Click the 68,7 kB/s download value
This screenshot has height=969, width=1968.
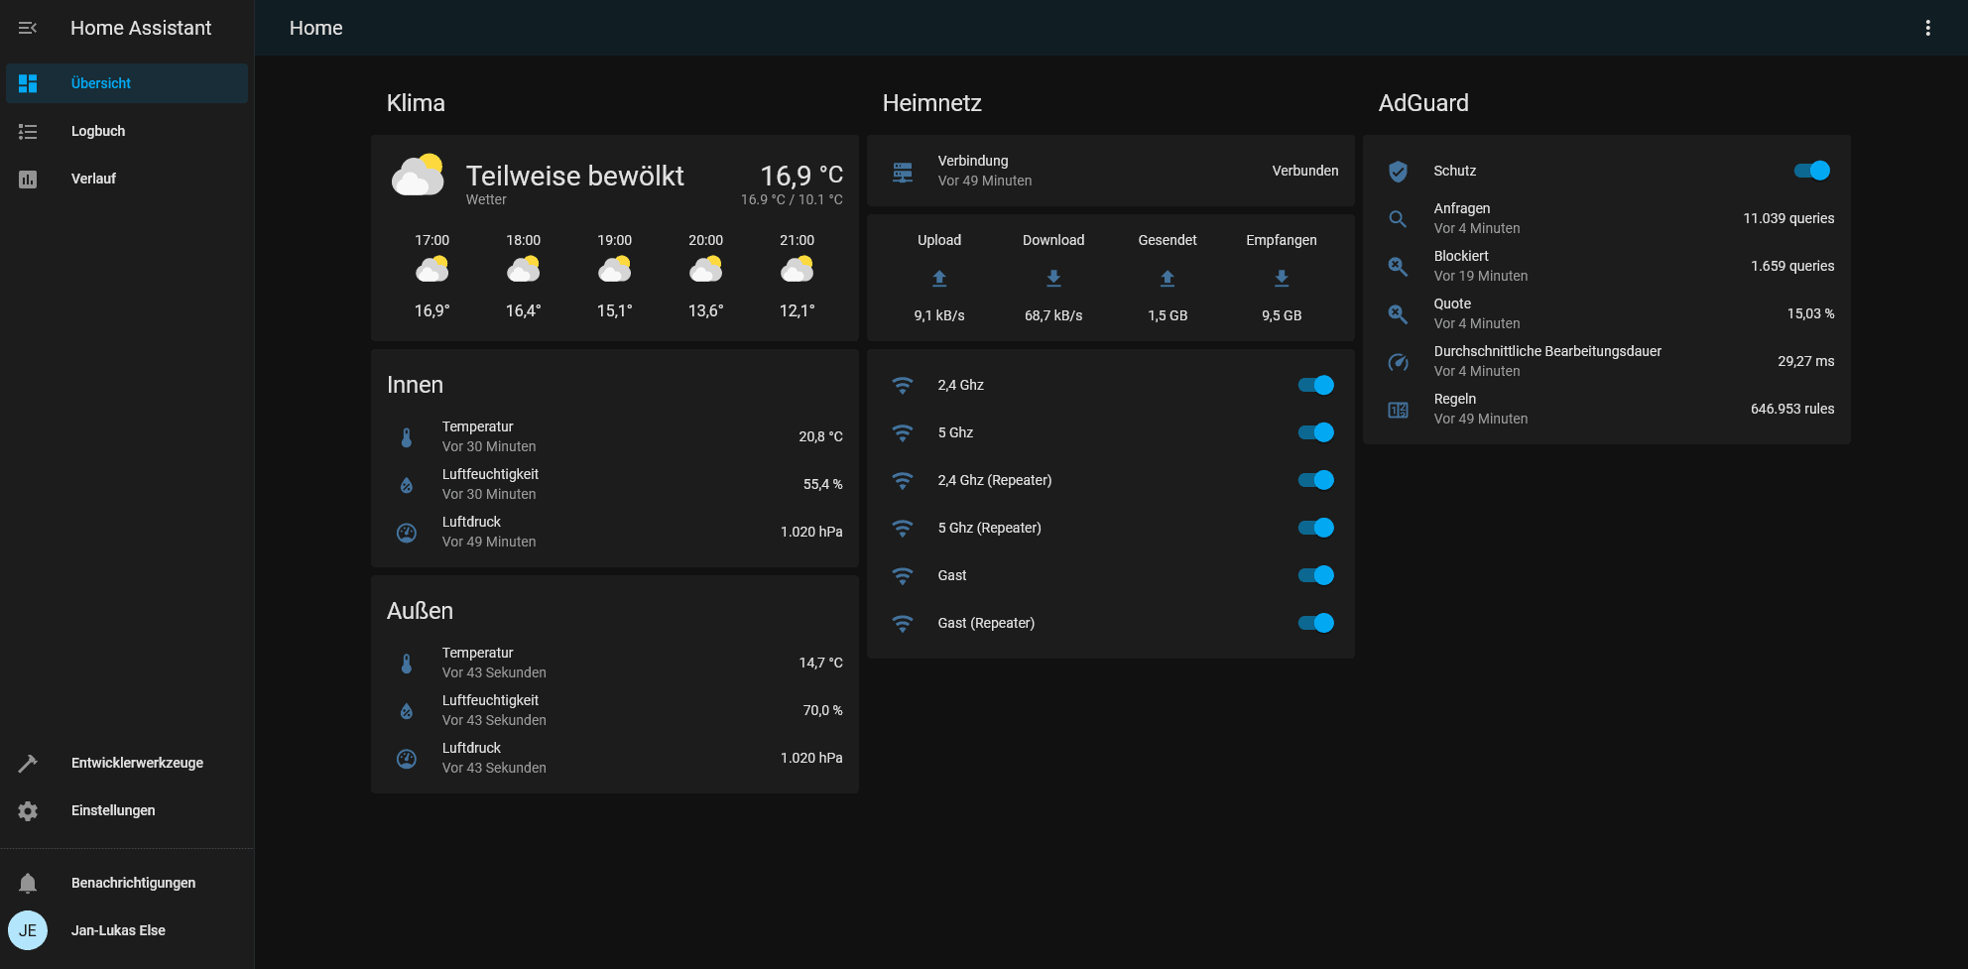[1053, 315]
